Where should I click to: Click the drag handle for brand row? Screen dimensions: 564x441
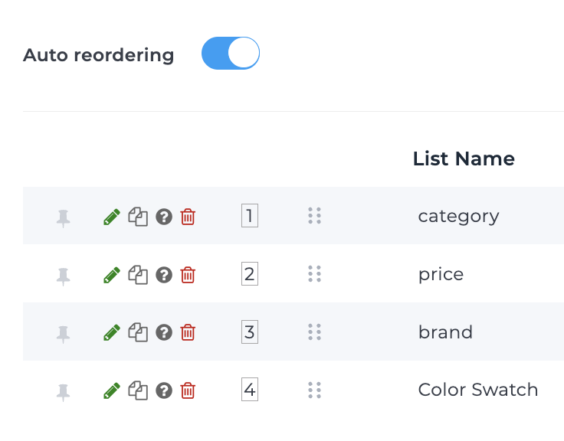[x=314, y=332]
